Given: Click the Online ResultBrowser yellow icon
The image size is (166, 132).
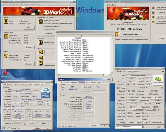Looking at the screenshot, I should [117, 34].
